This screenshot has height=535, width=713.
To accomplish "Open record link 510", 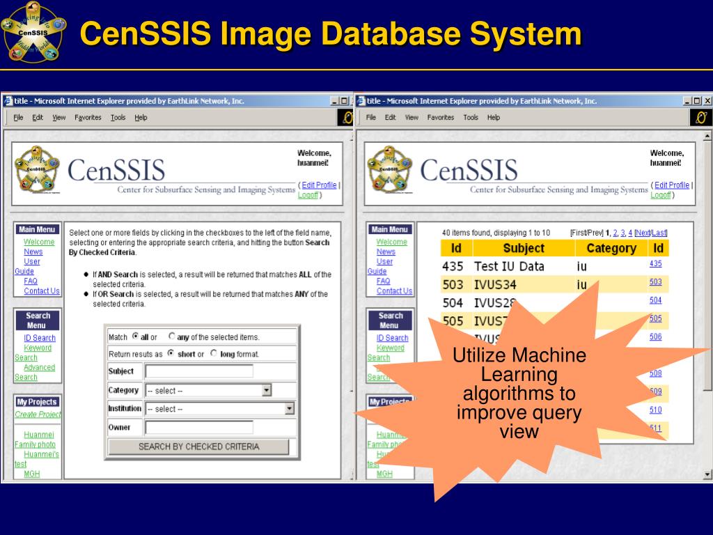I will click(x=656, y=410).
